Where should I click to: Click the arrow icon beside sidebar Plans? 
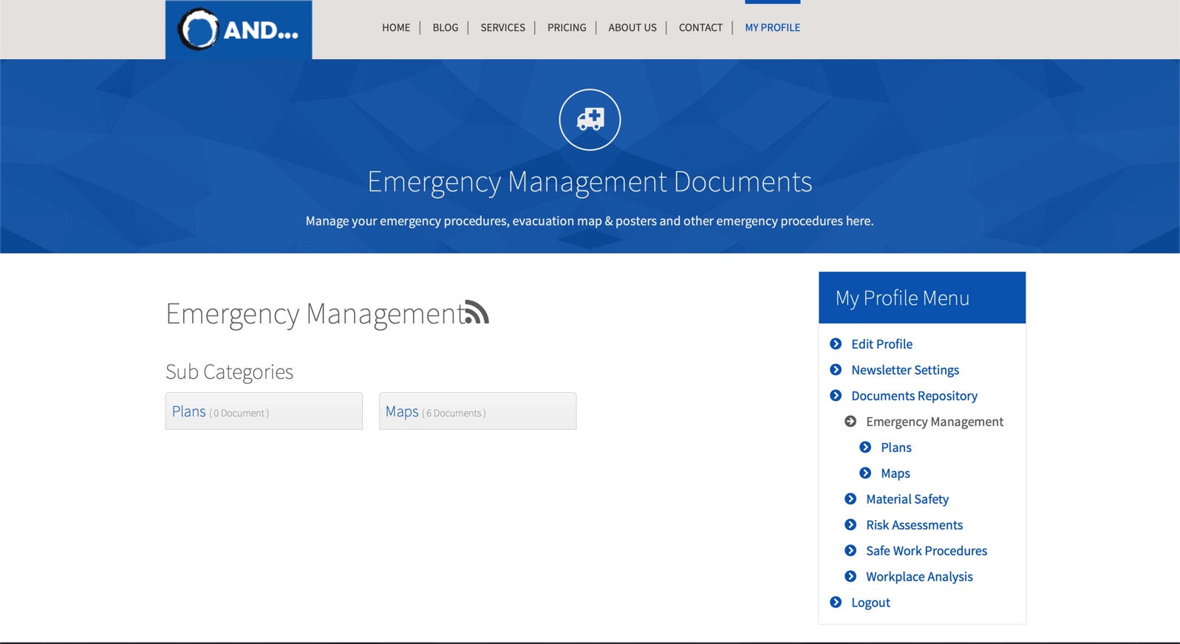click(865, 448)
